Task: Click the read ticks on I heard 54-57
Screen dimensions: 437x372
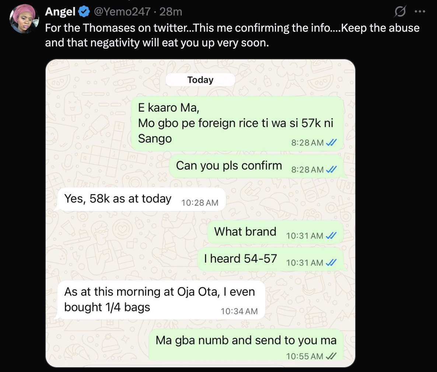Action: click(332, 263)
